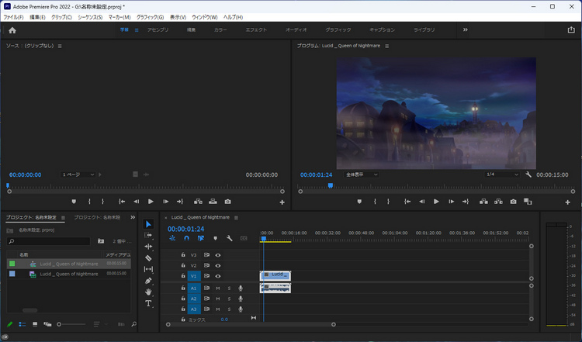Image resolution: width=582 pixels, height=342 pixels.
Task: Click Insert button in Source monitor
Action: tap(198, 202)
